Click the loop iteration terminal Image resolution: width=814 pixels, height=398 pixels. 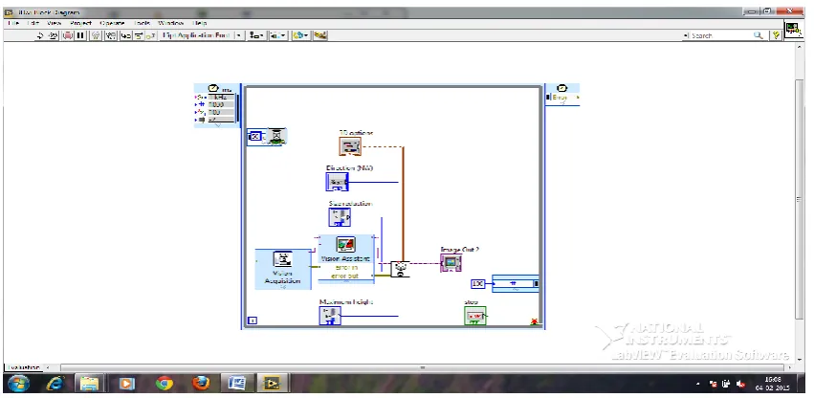click(252, 321)
